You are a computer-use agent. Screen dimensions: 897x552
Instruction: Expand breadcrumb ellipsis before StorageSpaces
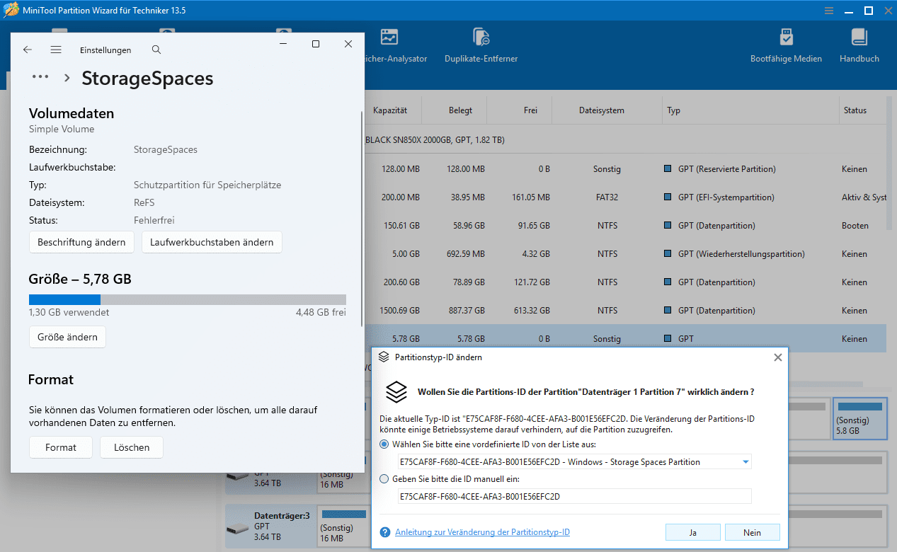40,77
